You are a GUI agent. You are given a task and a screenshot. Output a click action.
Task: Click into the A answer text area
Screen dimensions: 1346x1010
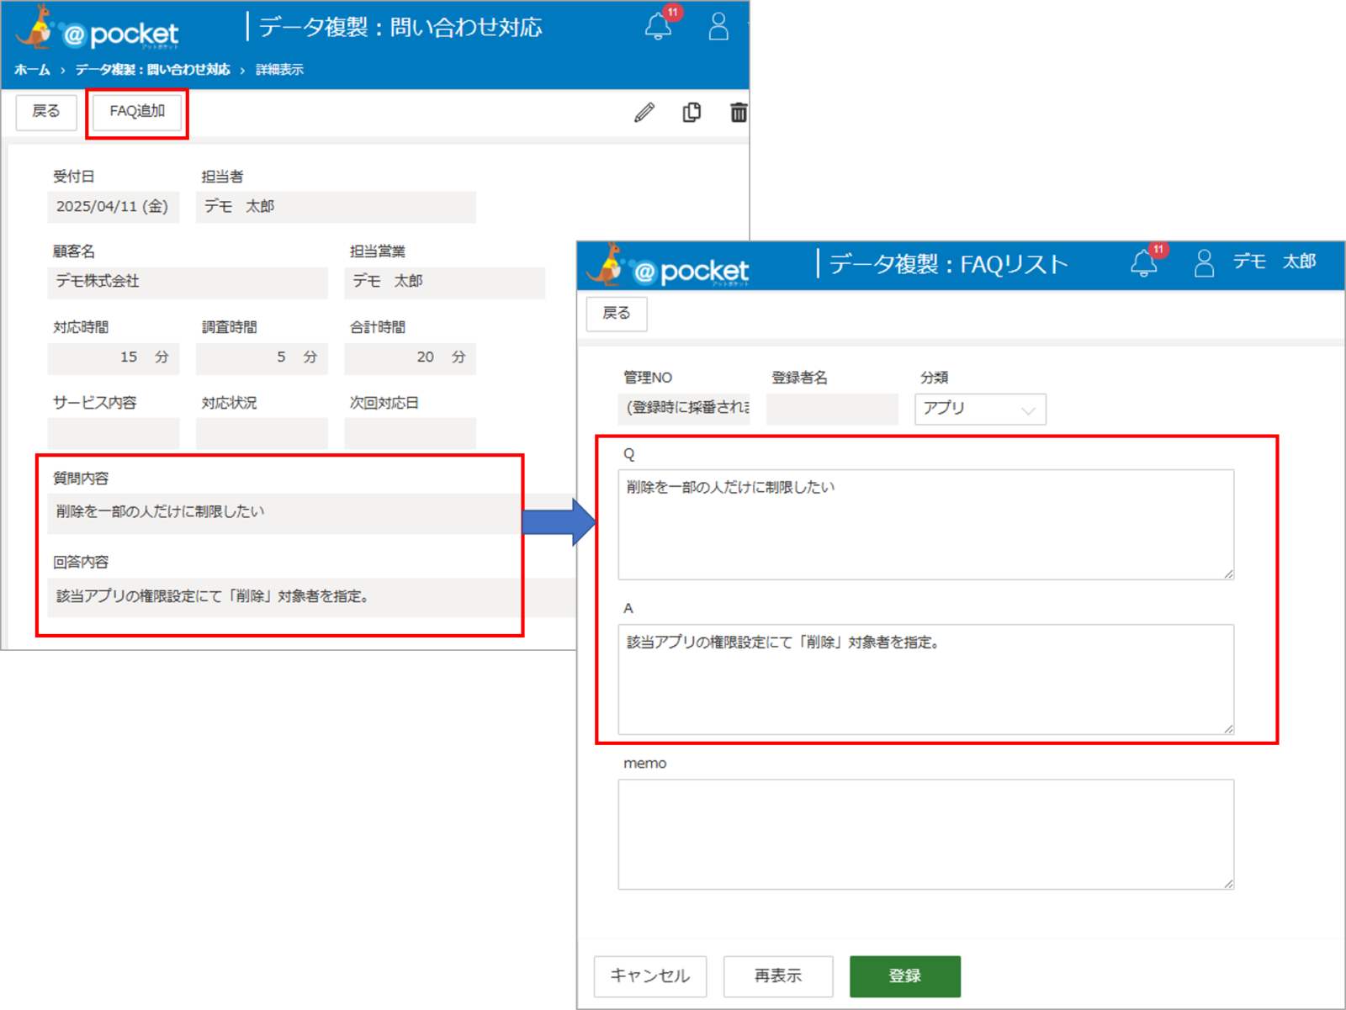[926, 680]
